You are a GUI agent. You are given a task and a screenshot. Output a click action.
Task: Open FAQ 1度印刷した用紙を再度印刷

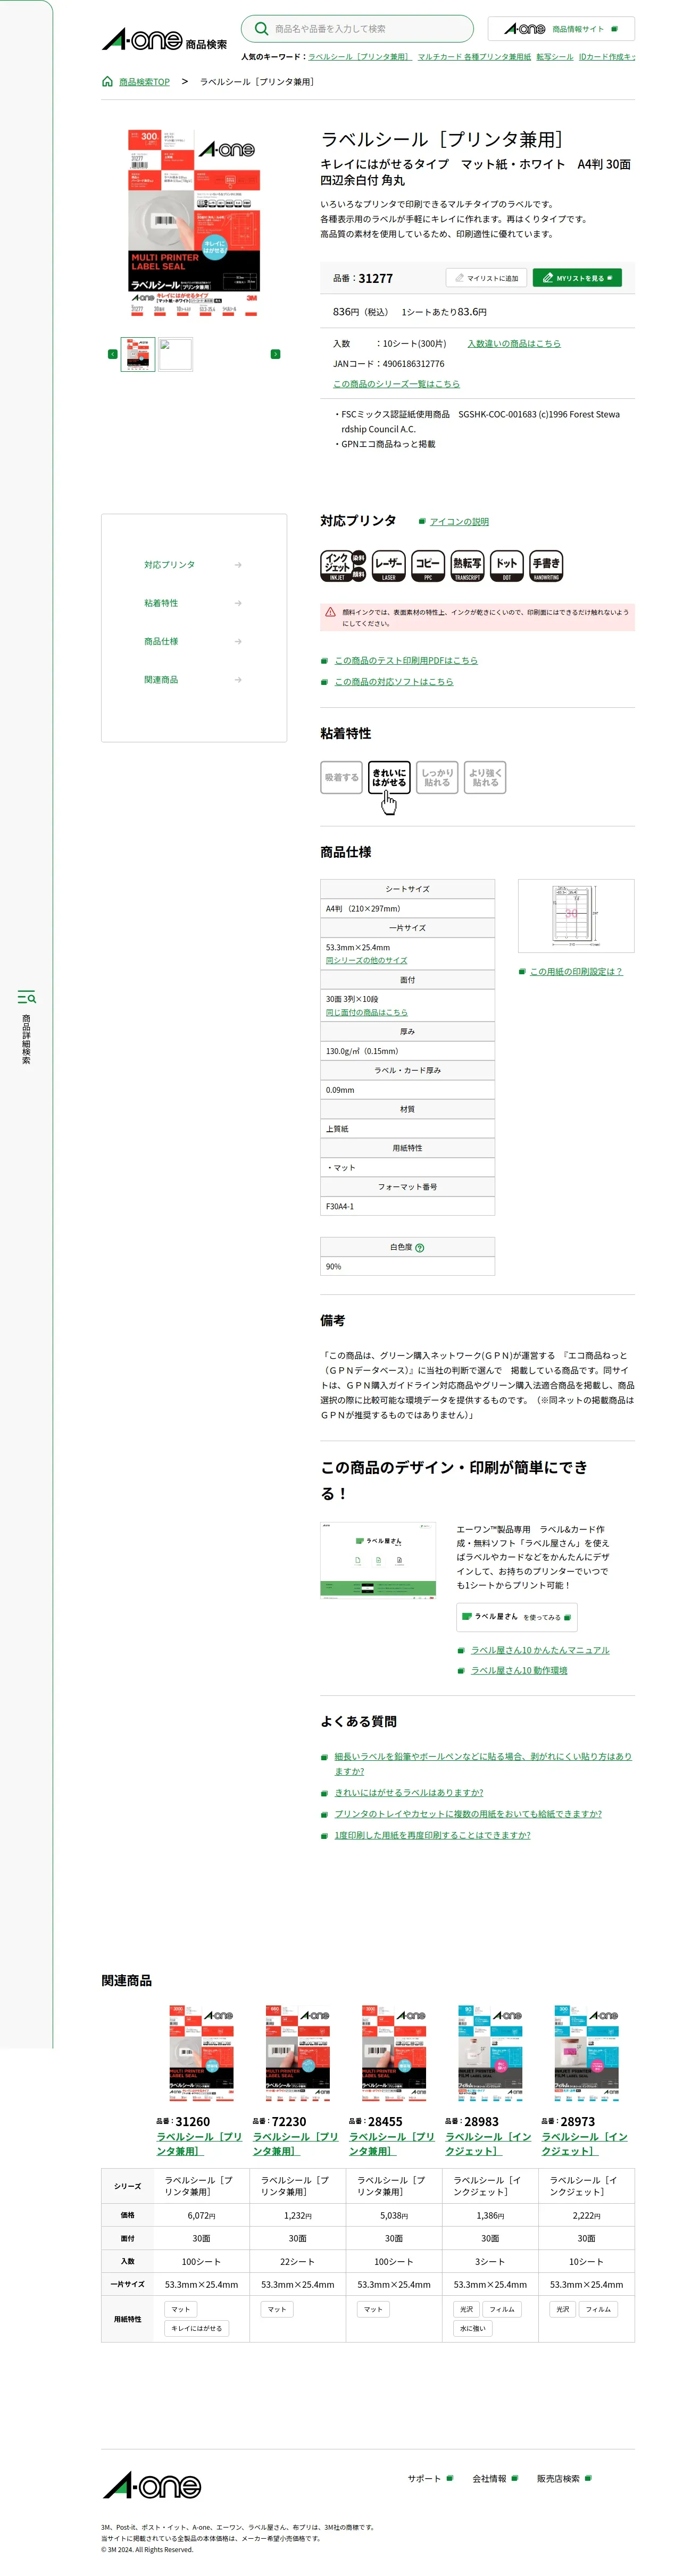point(432,1835)
